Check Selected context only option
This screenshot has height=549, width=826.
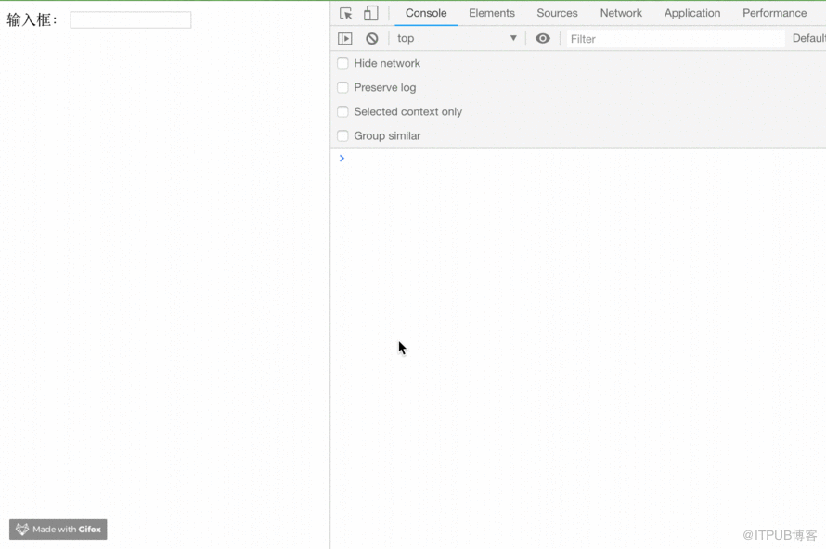342,111
